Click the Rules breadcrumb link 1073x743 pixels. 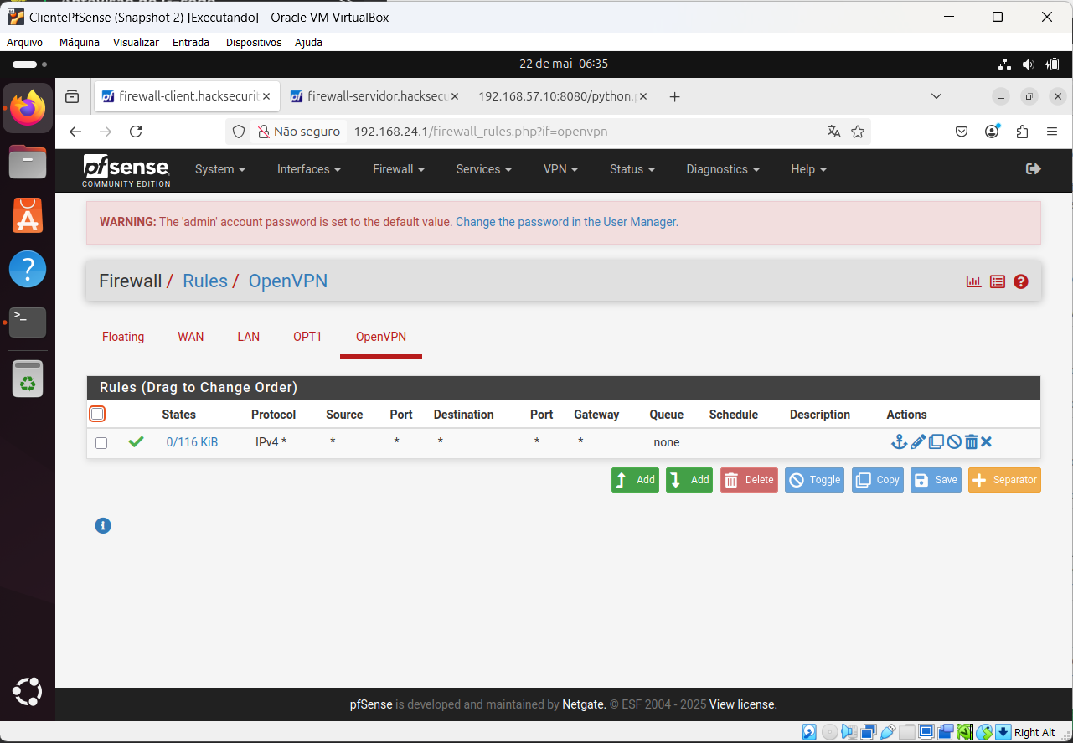(205, 281)
